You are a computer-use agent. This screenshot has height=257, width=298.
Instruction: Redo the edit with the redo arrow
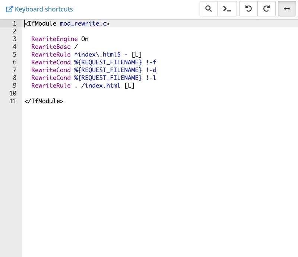point(266,9)
